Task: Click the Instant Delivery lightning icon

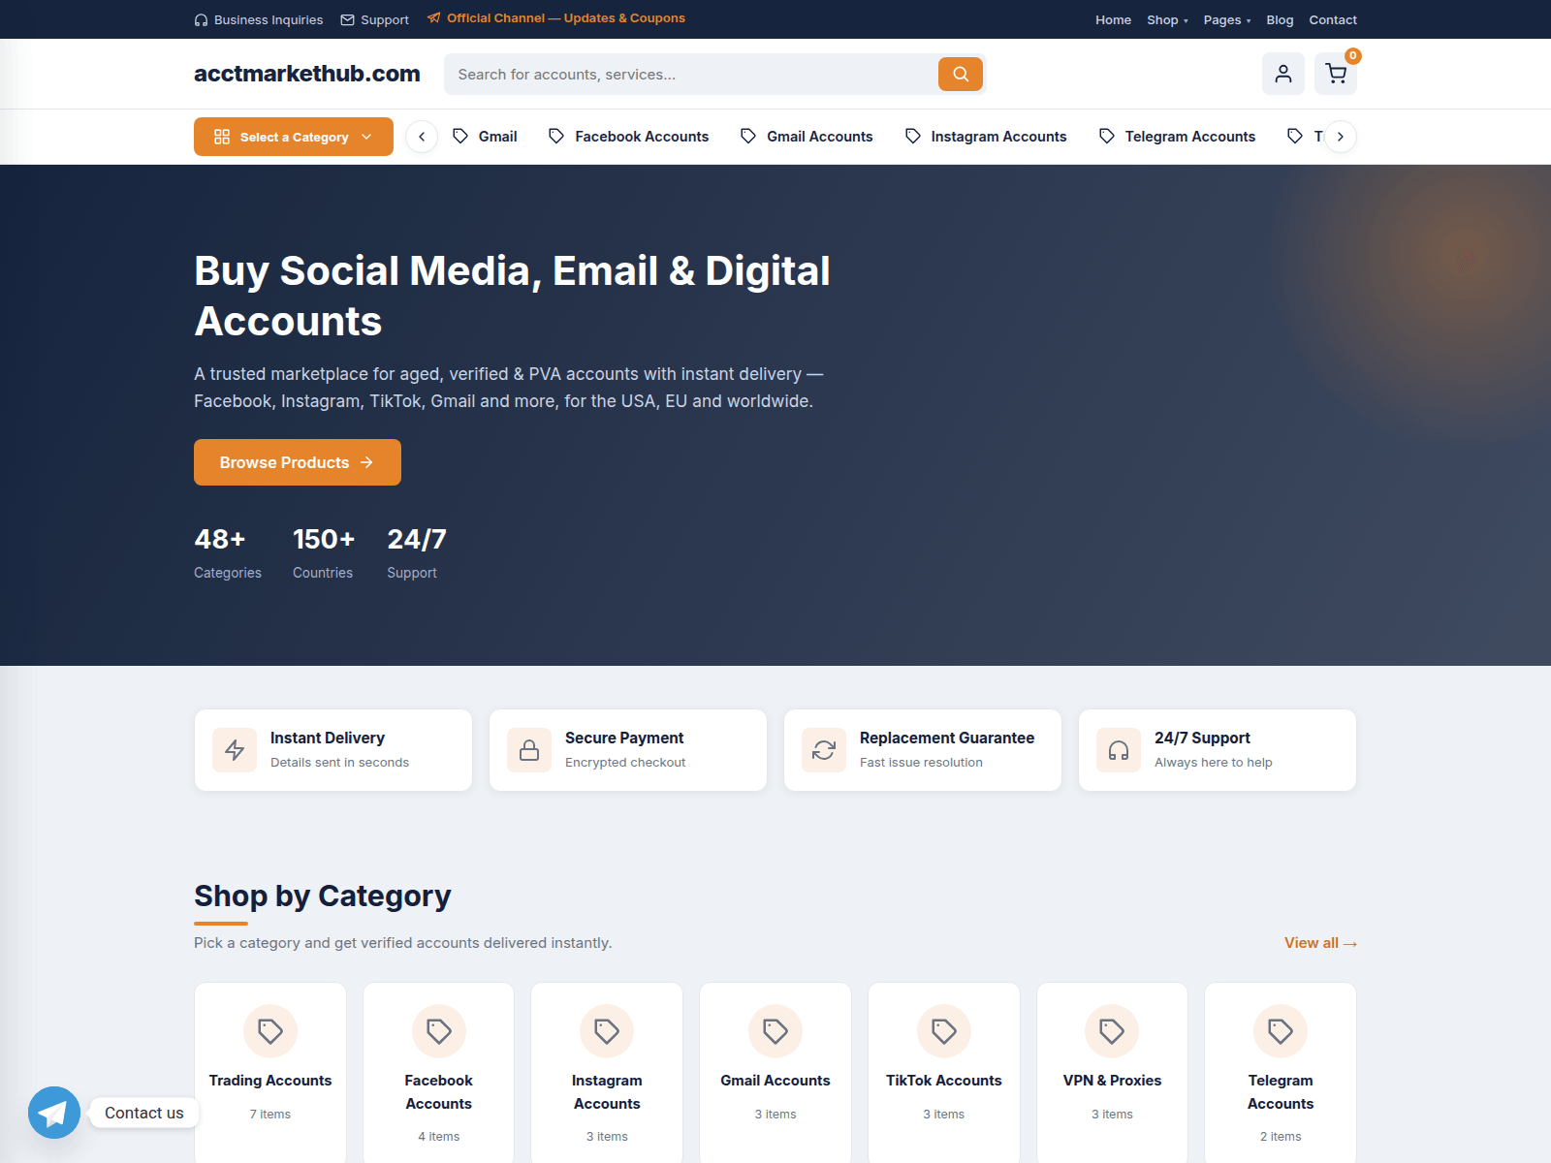Action: [x=235, y=750]
